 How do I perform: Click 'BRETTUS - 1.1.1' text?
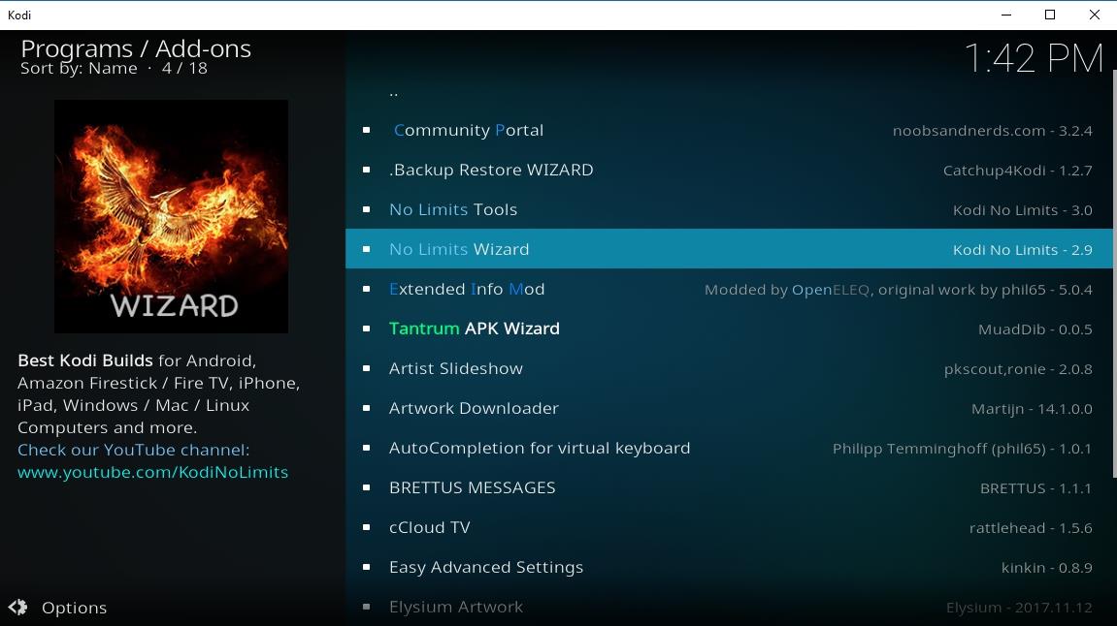coord(1035,488)
